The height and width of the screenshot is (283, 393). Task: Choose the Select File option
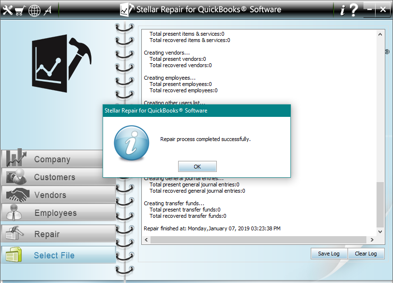pyautogui.click(x=59, y=255)
